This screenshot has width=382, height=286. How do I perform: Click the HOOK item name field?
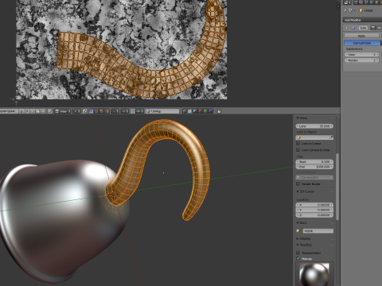[318, 231]
